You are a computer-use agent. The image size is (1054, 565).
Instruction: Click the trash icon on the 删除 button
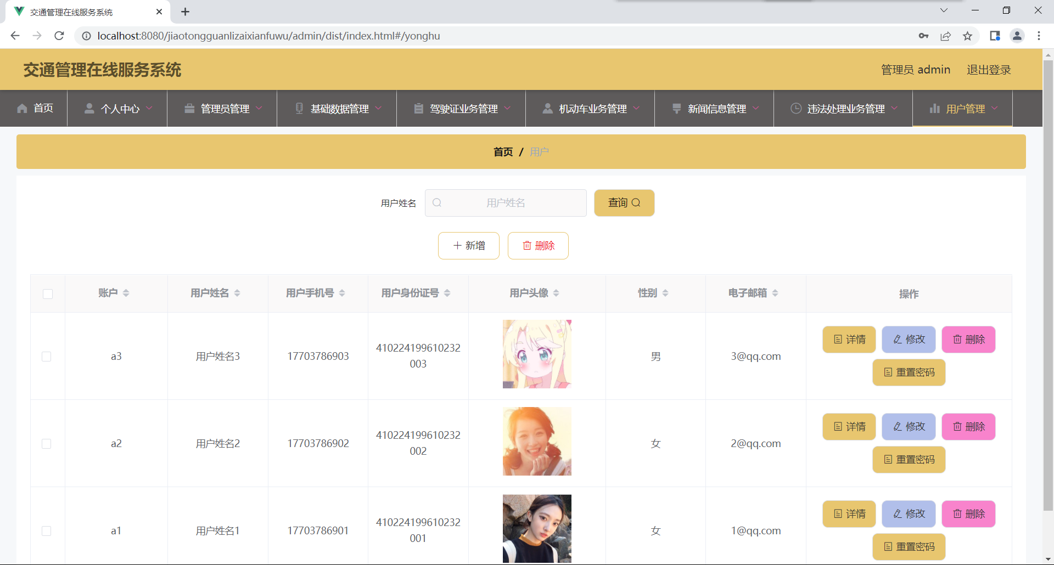click(x=528, y=245)
